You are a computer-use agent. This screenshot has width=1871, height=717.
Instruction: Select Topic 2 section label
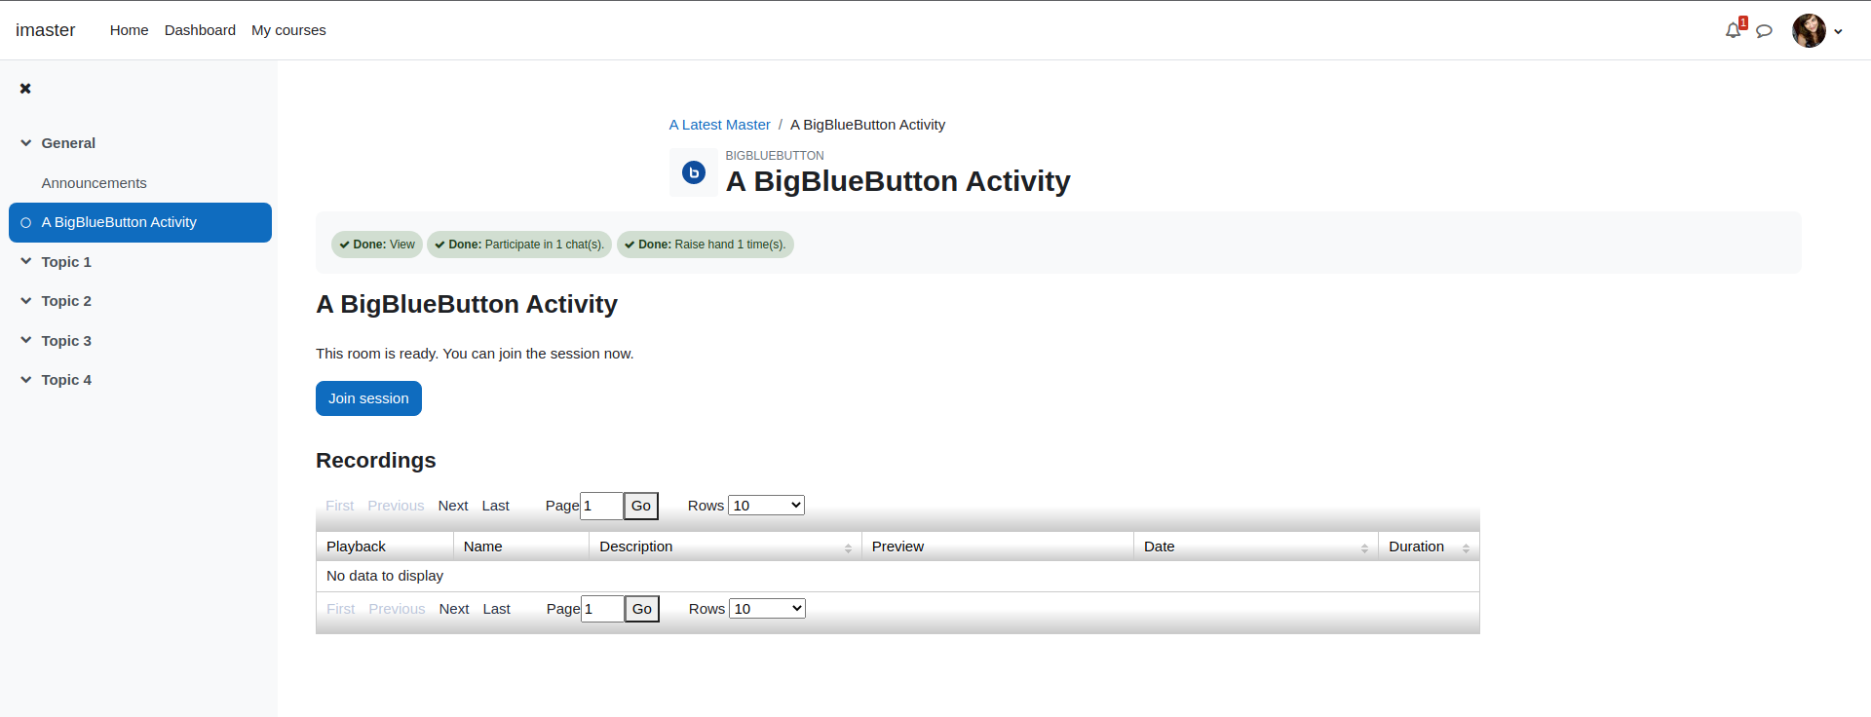click(66, 301)
